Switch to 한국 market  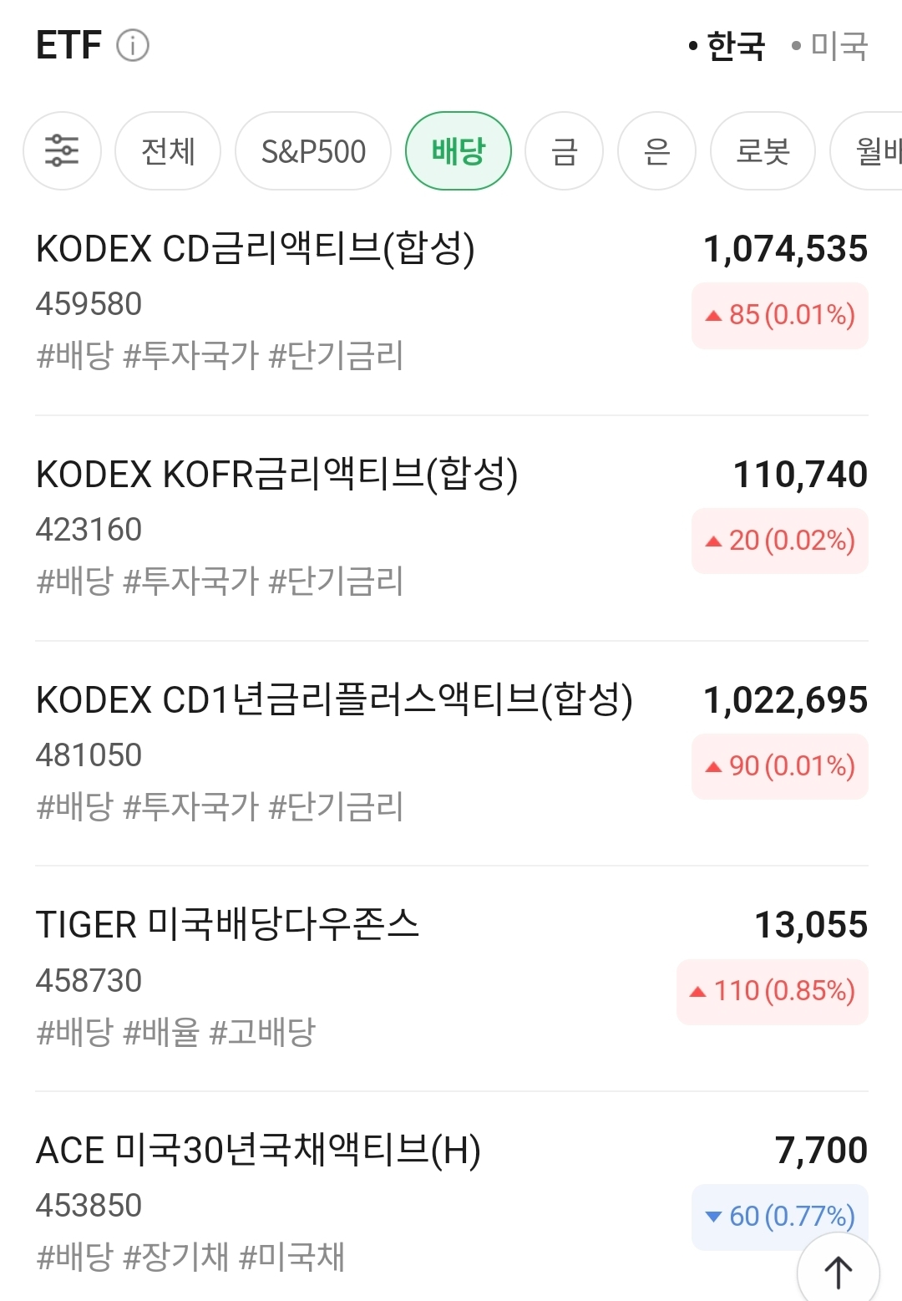tap(727, 46)
